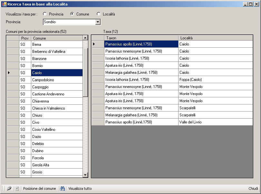Screen dimensions: 261x194
Task: Select the Provincia radio button
Action: pos(44,14)
